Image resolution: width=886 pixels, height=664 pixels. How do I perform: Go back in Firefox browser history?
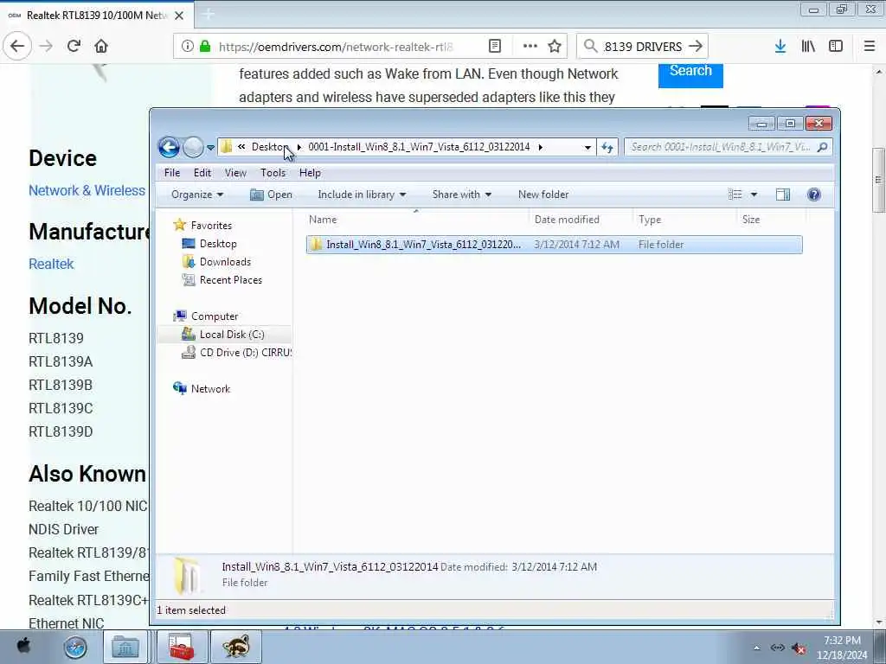click(17, 47)
